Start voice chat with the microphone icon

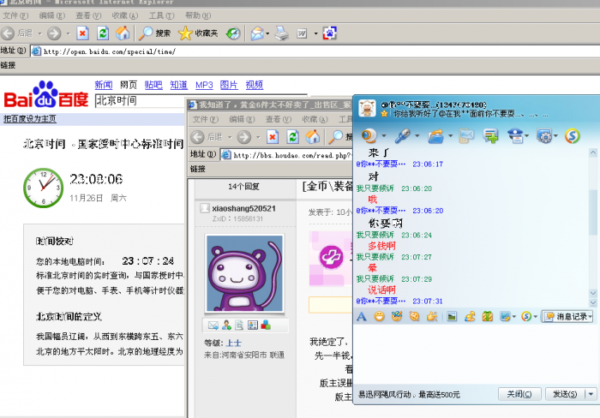click(x=403, y=135)
